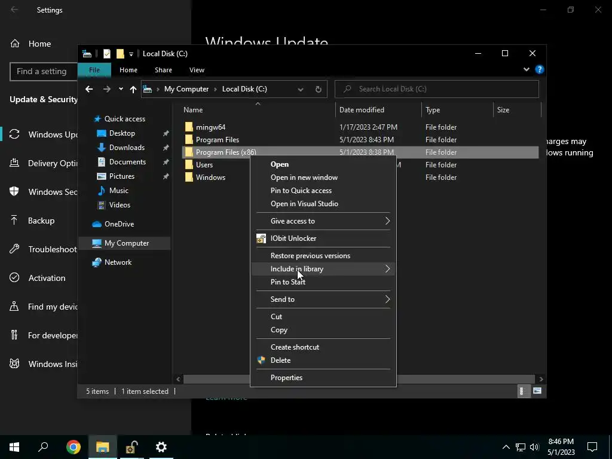The width and height of the screenshot is (612, 459).
Task: Switch to the Share ribbon tab
Action: pyautogui.click(x=163, y=70)
